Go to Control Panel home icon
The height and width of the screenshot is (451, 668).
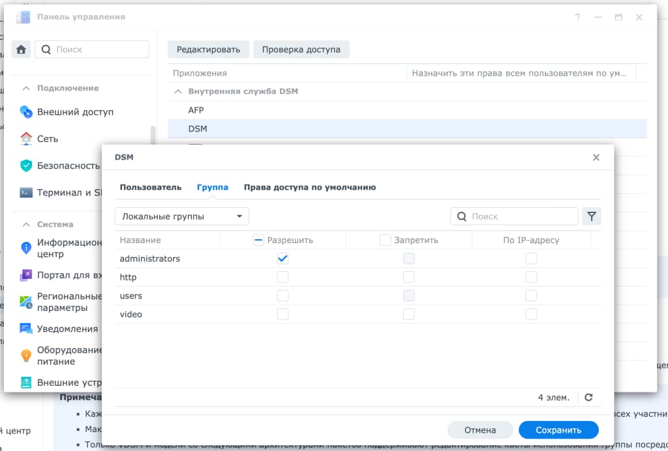coord(22,50)
